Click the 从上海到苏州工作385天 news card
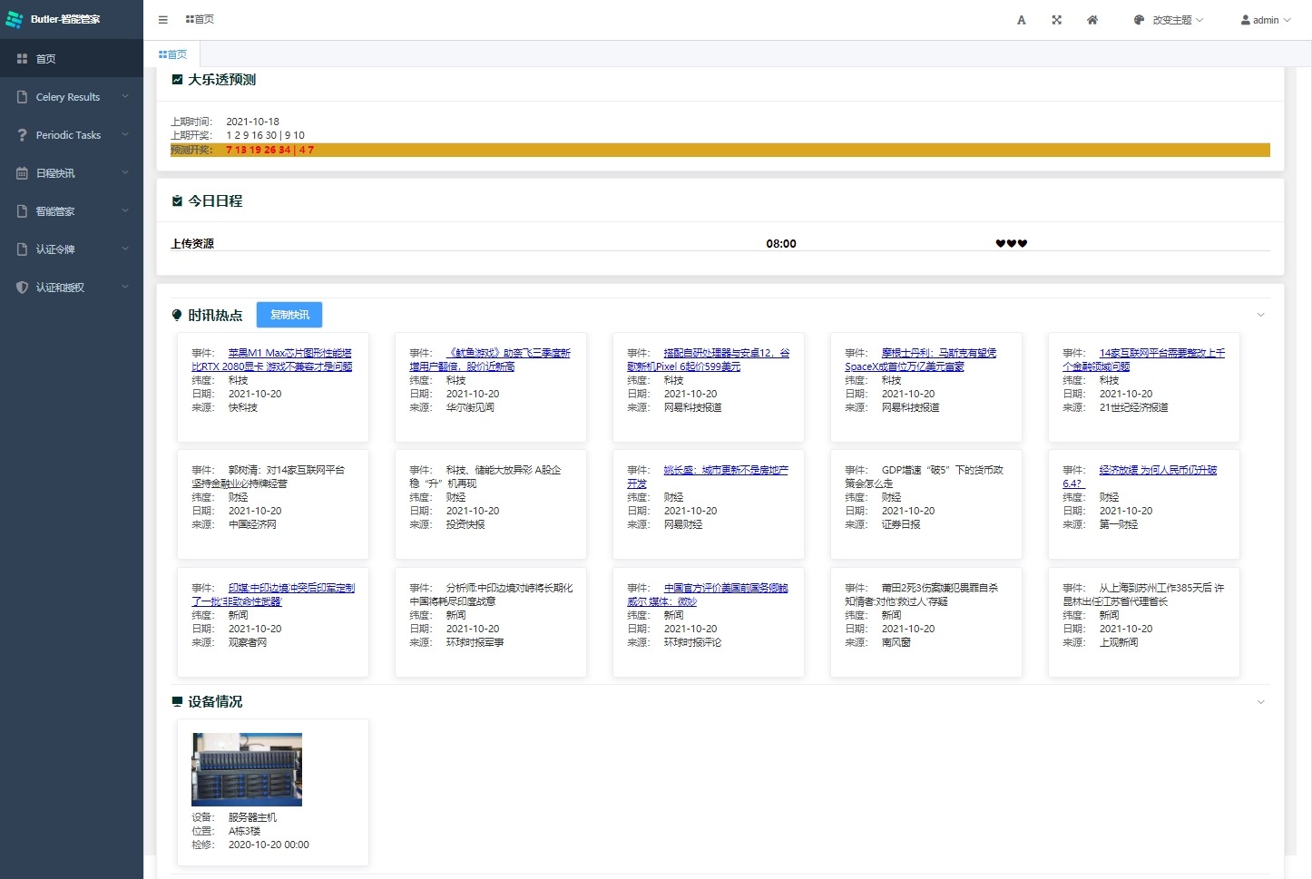Image resolution: width=1312 pixels, height=879 pixels. click(x=1144, y=622)
